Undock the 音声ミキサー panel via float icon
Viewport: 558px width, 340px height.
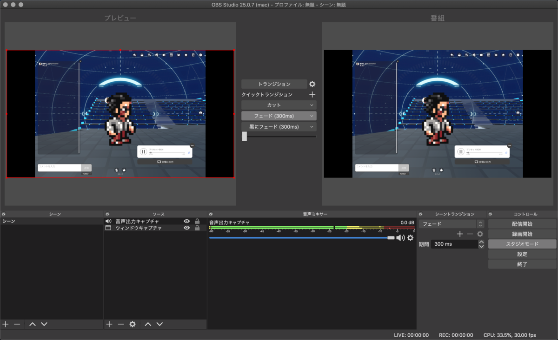[211, 214]
